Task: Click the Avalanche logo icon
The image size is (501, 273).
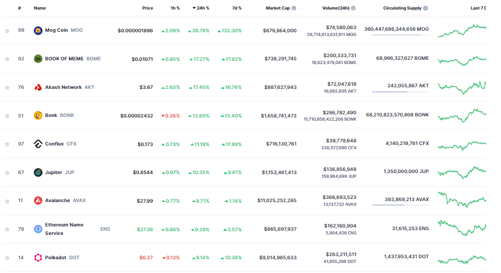Action: click(x=38, y=201)
